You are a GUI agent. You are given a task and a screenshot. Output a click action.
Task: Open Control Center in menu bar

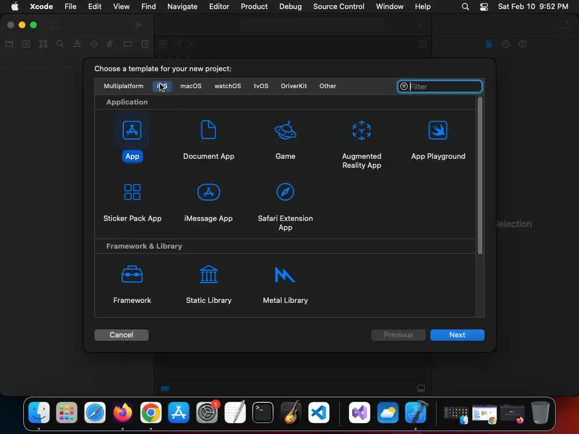484,7
